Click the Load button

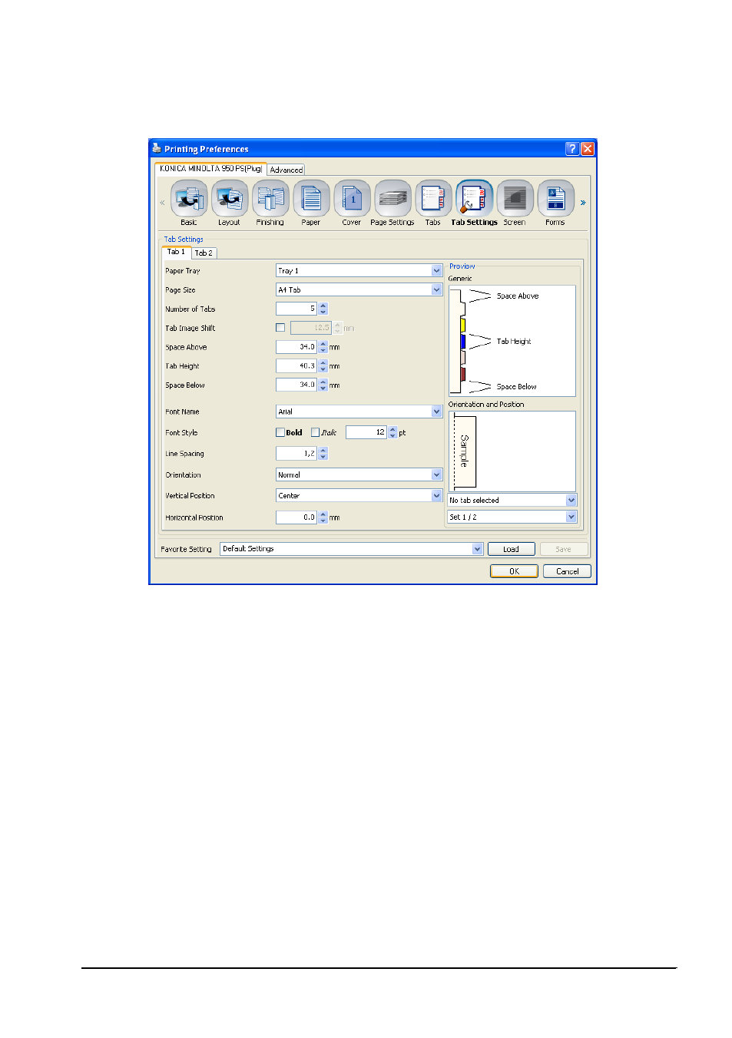[x=512, y=549]
